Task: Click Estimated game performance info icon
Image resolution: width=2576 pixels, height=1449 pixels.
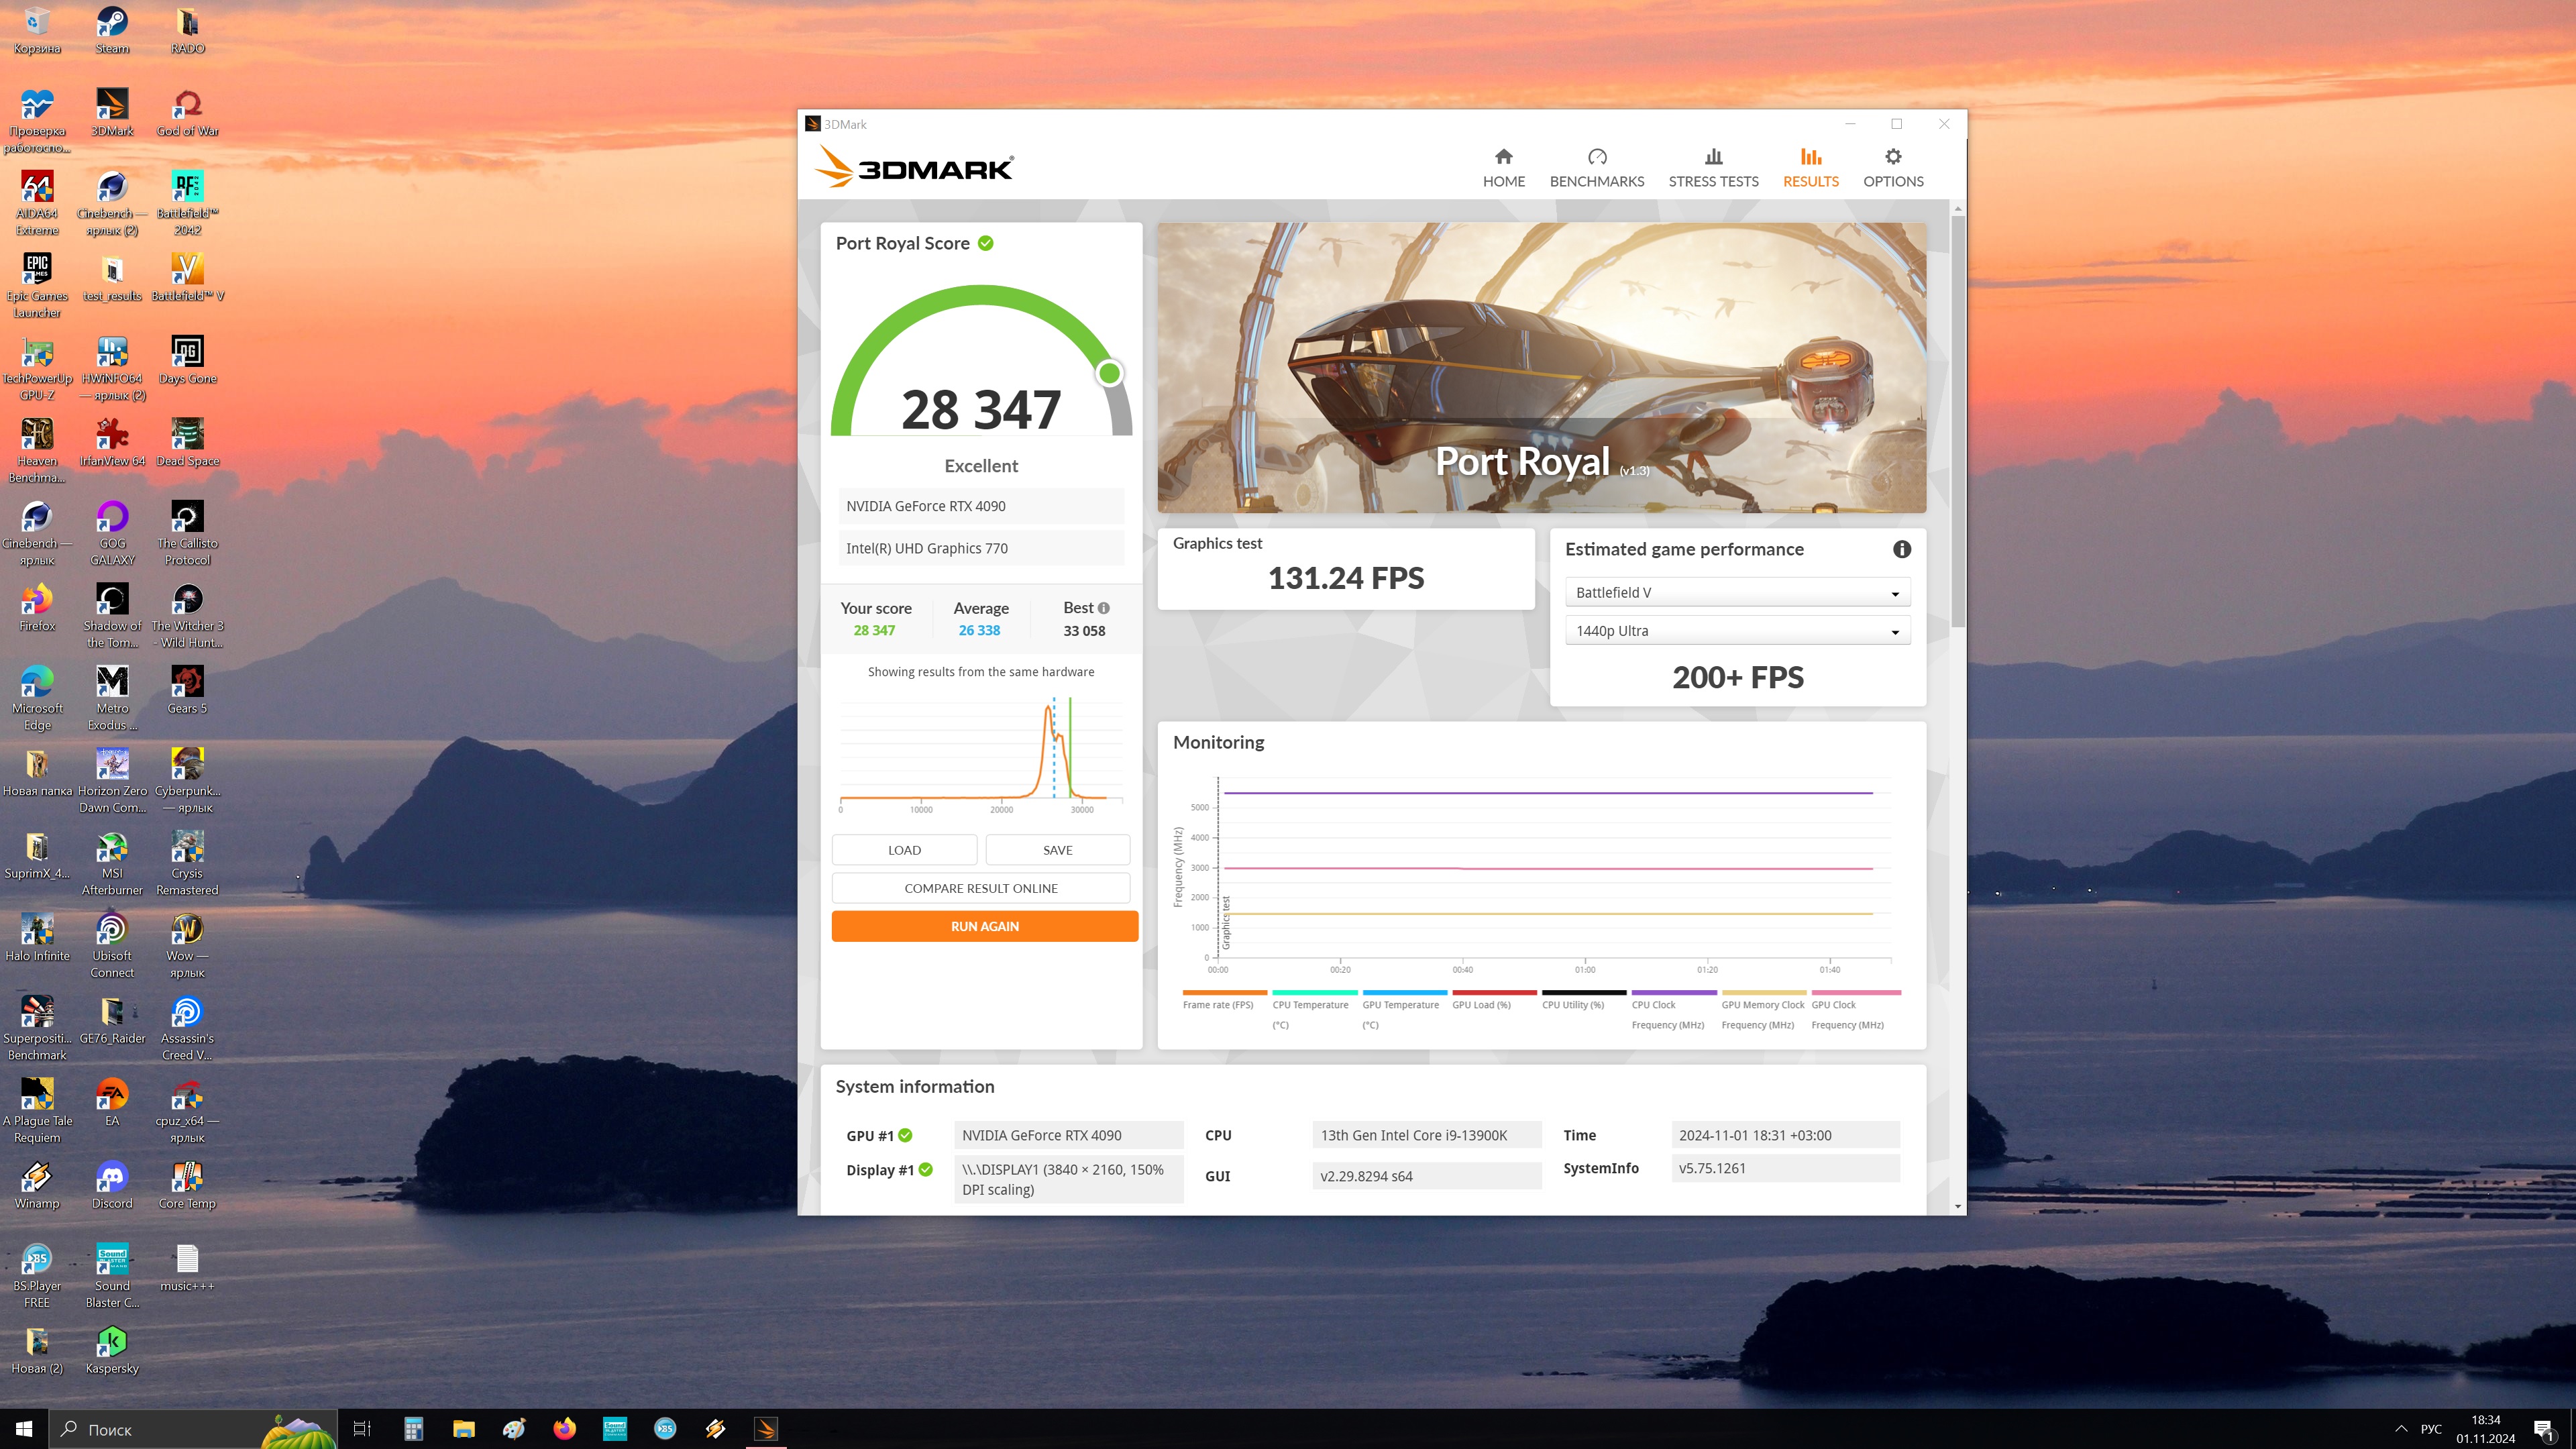Action: pos(1901,549)
